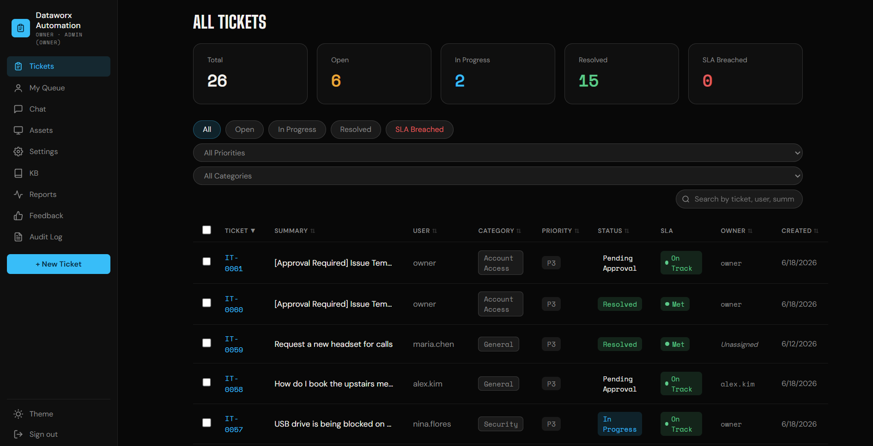Click the 'nina.flores' user cell

[x=432, y=424]
